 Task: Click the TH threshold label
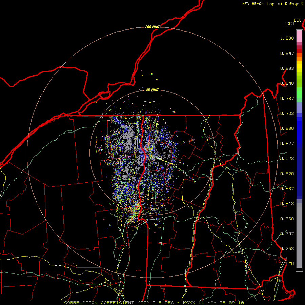click(x=291, y=264)
